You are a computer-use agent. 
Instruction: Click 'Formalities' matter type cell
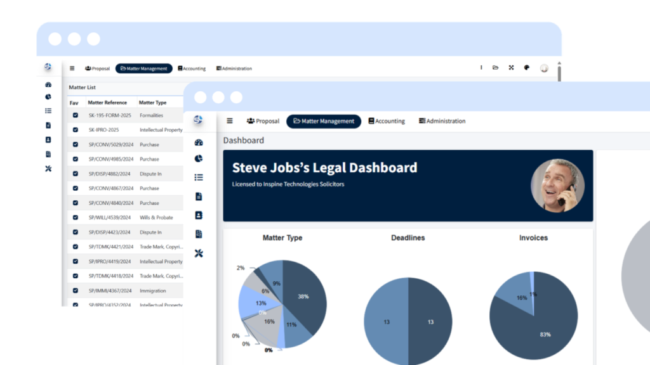151,115
